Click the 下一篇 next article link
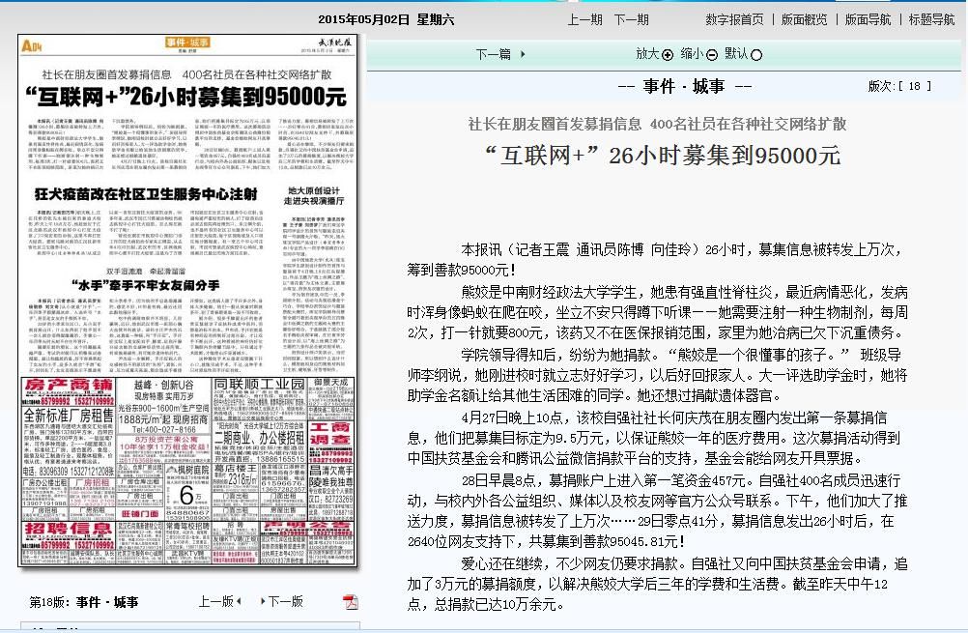This screenshot has height=633, width=968. (x=493, y=55)
